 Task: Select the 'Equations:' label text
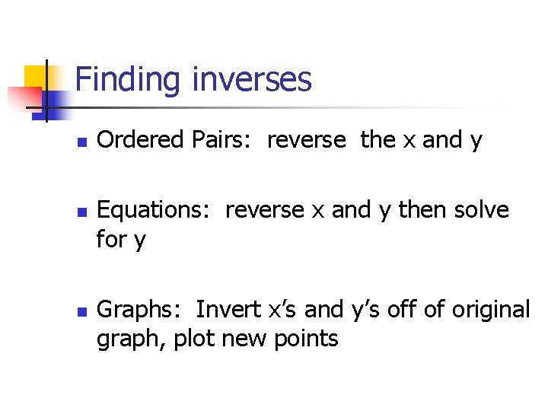153,211
